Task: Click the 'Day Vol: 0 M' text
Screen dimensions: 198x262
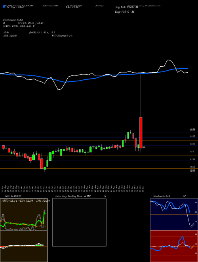Action: [124, 12]
